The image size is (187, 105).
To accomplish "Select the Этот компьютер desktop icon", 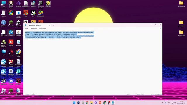I will (x=4, y=5).
